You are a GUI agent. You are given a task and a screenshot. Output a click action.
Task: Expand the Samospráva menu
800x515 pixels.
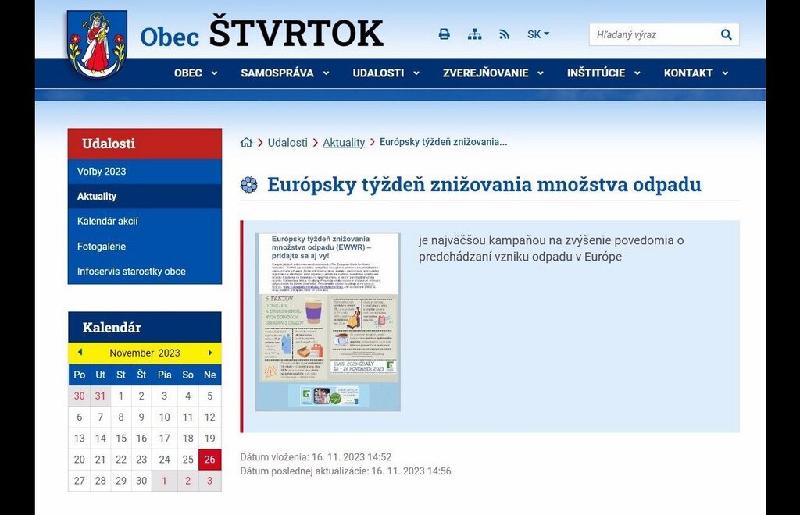[286, 73]
